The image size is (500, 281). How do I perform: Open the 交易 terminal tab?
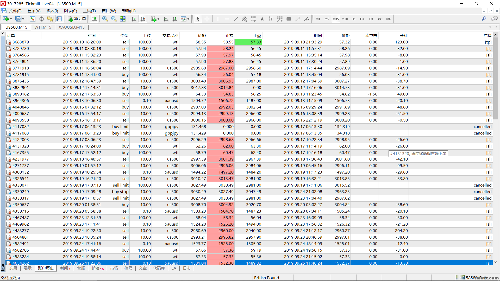[13, 268]
